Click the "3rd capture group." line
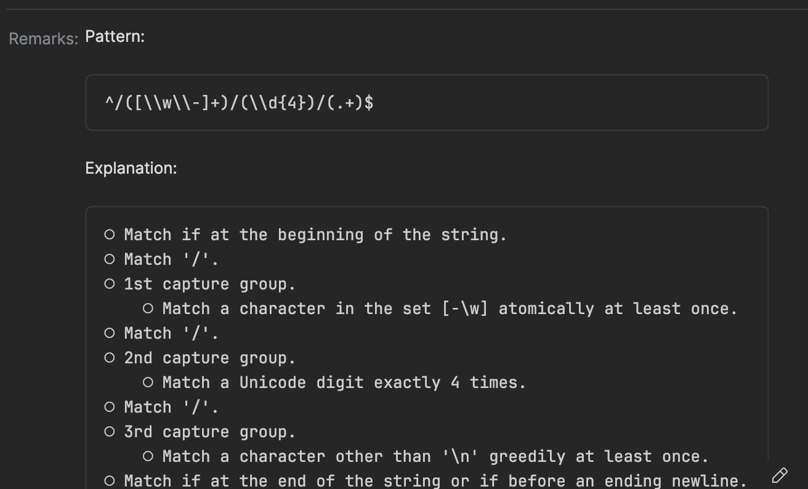Screen dimensions: 808x489 (x=209, y=432)
